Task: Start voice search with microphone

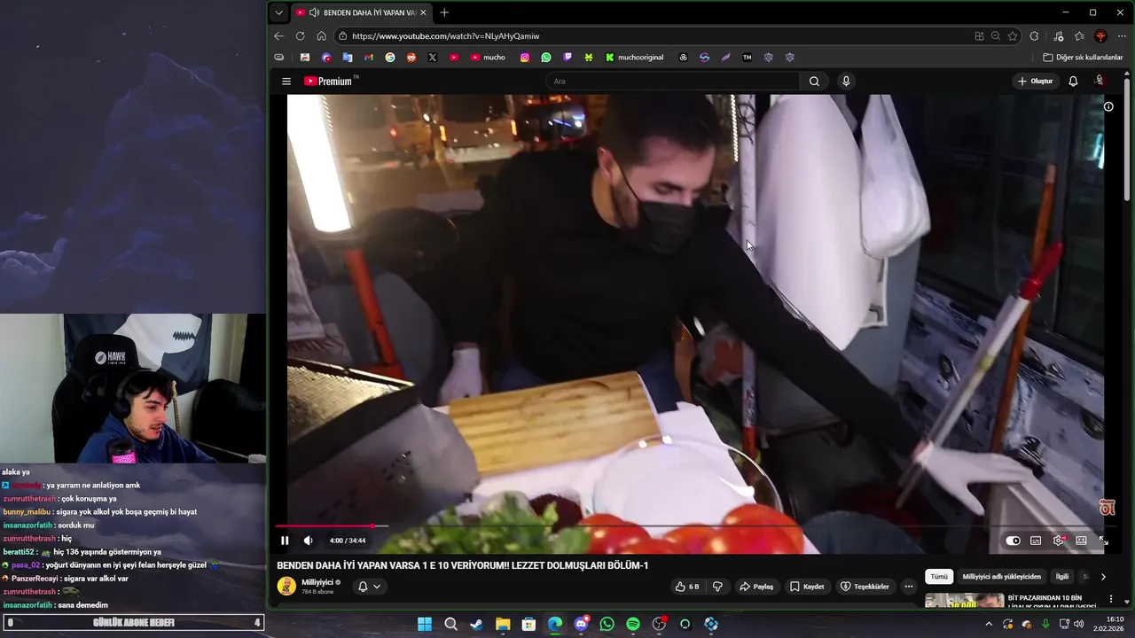Action: tap(846, 82)
